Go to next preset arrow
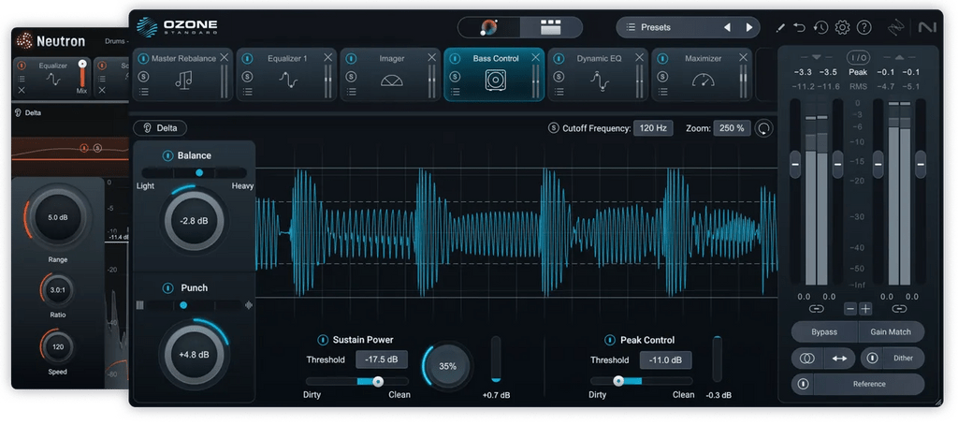The width and height of the screenshot is (958, 425). (749, 27)
